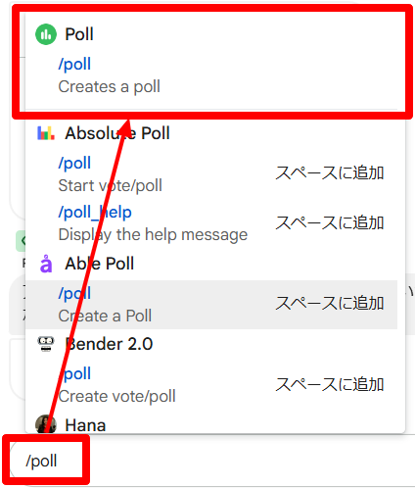The image size is (415, 488).
Task: Click the Absolute Poll bar chart icon
Action: pyautogui.click(x=46, y=133)
